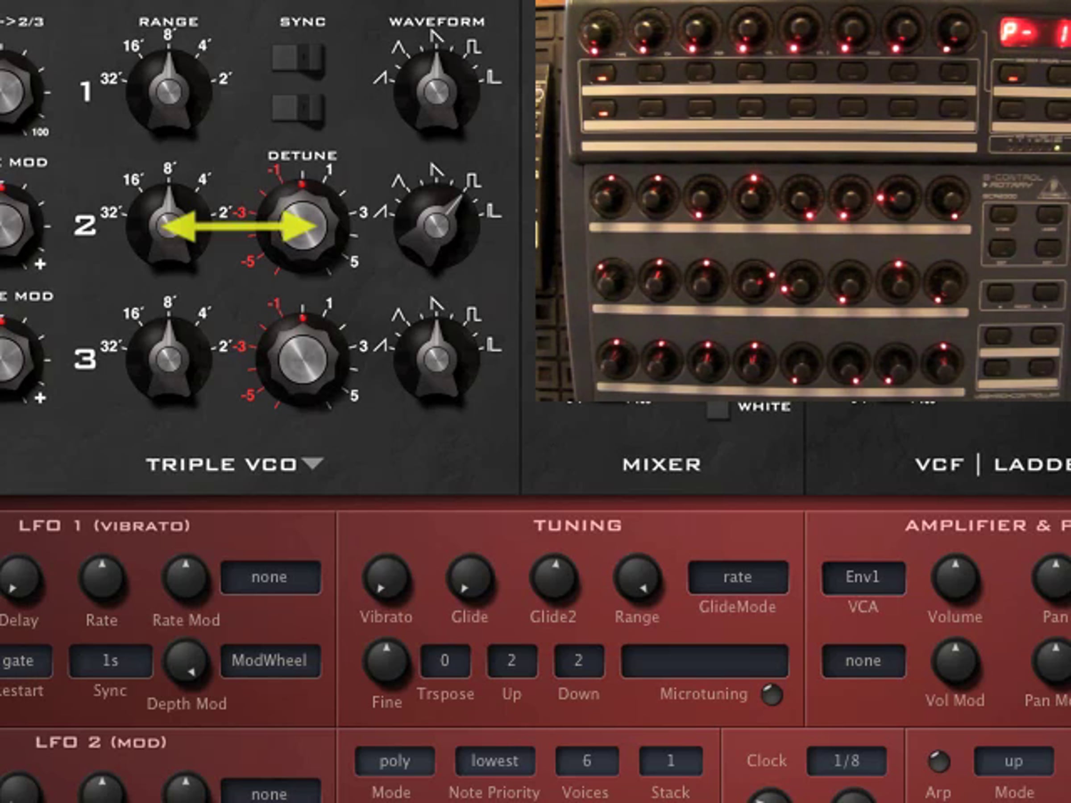
Task: Click the amplifier Volume knob
Action: pyautogui.click(x=955, y=578)
